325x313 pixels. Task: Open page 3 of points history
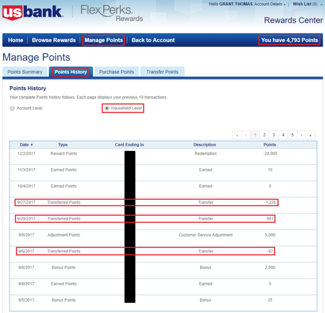(274, 135)
